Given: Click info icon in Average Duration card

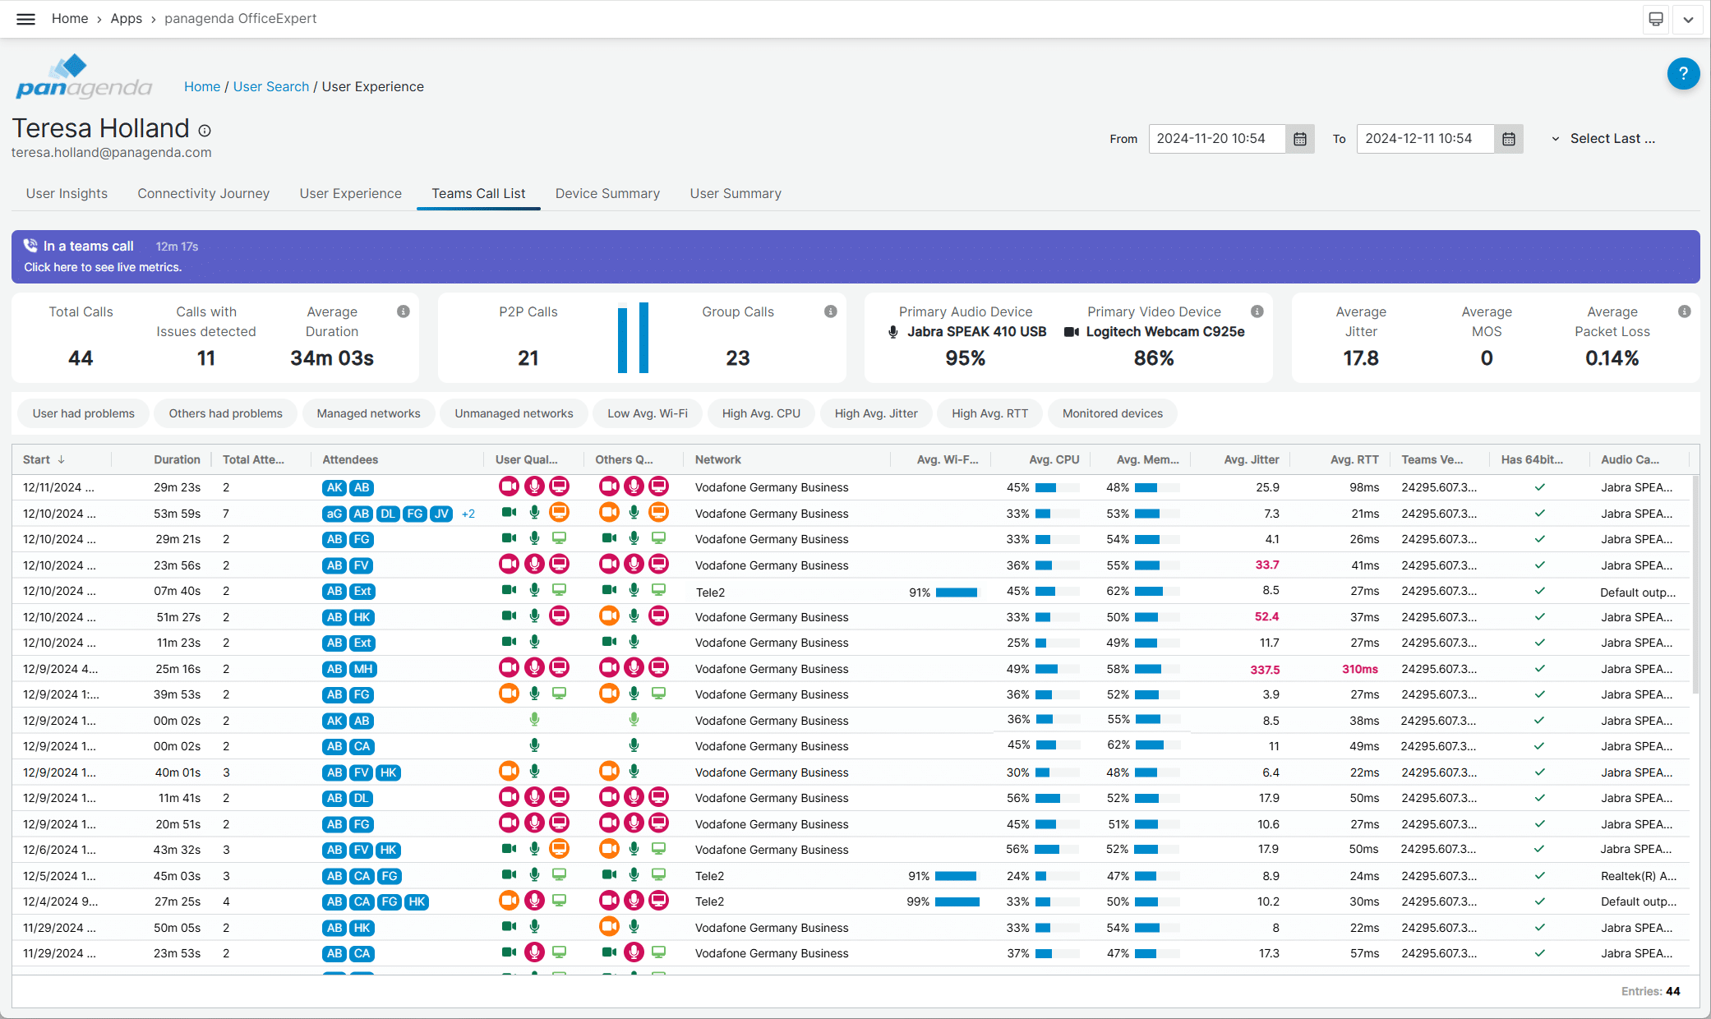Looking at the screenshot, I should pyautogui.click(x=403, y=311).
